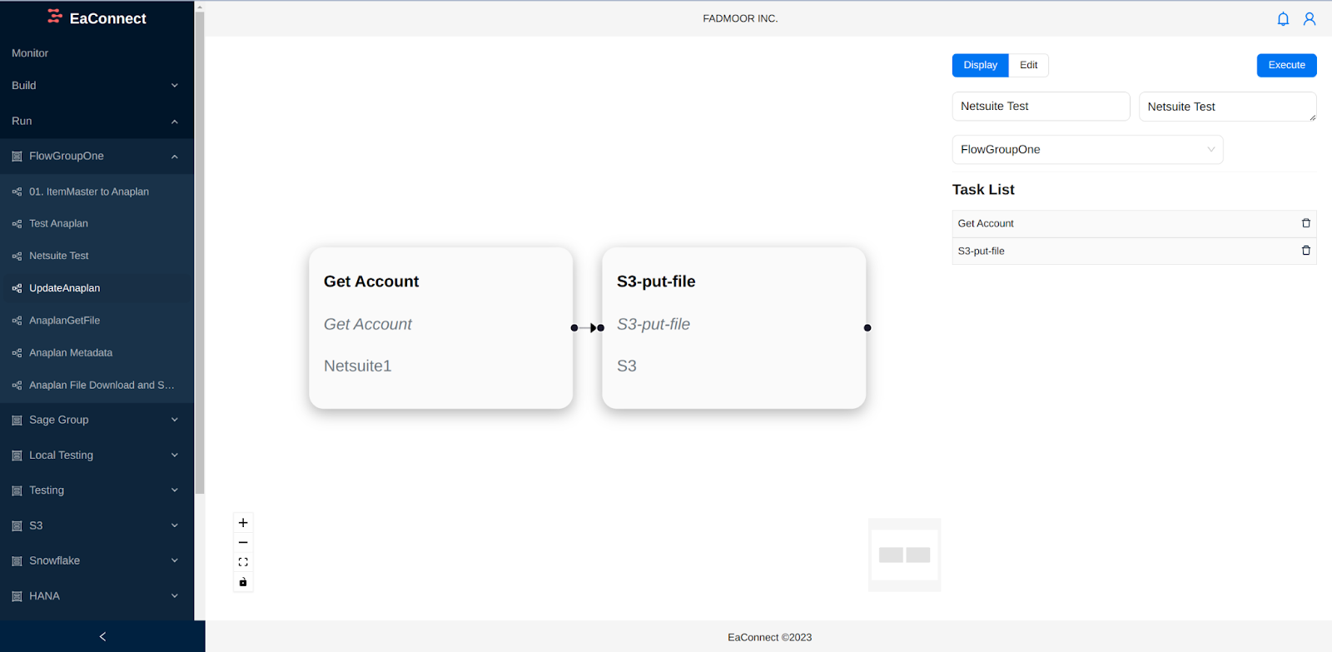Select S3-put-file row in Task List

pyautogui.click(x=1134, y=251)
